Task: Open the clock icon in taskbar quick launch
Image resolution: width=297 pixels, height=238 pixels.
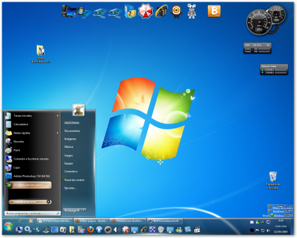Action: [x=108, y=230]
